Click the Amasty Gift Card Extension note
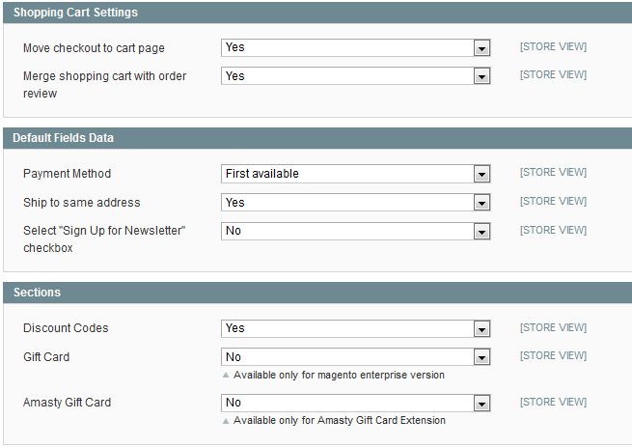Screen dimensions: 632x448 point(339,420)
